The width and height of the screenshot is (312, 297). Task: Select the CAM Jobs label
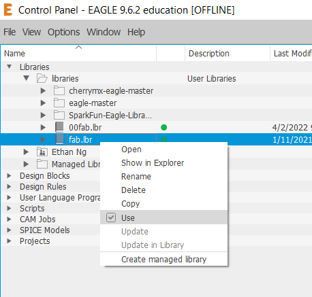tap(37, 220)
